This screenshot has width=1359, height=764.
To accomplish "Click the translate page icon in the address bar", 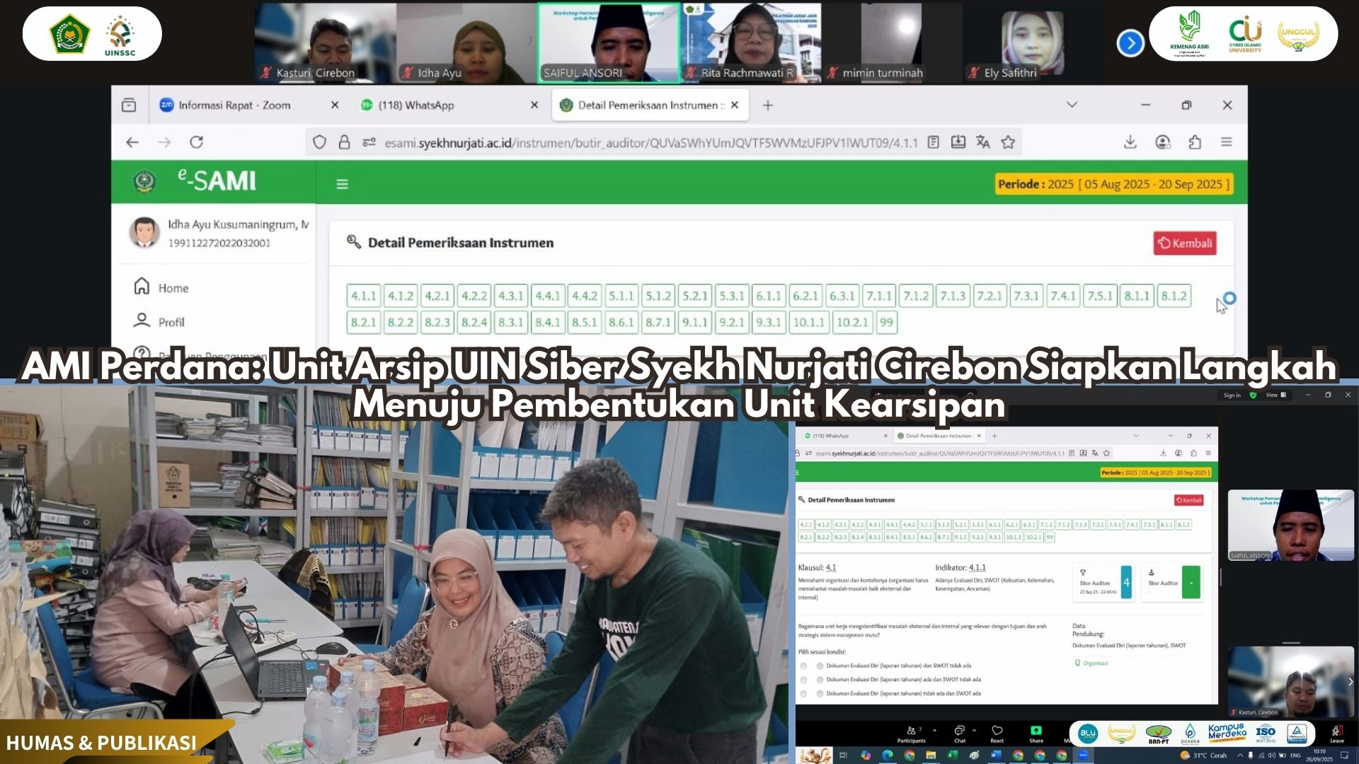I will pos(982,142).
